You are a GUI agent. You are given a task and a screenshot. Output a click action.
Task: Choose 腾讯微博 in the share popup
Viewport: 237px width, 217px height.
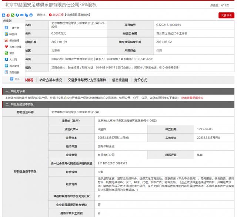[12, 66]
